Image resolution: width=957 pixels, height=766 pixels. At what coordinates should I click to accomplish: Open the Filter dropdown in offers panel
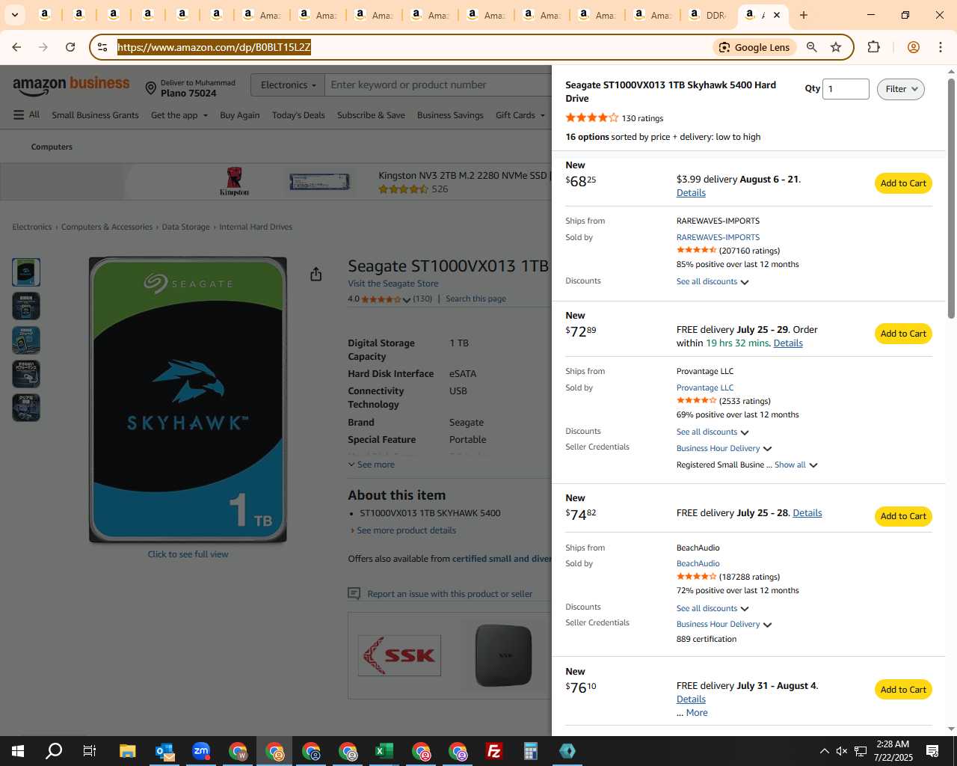tap(900, 89)
